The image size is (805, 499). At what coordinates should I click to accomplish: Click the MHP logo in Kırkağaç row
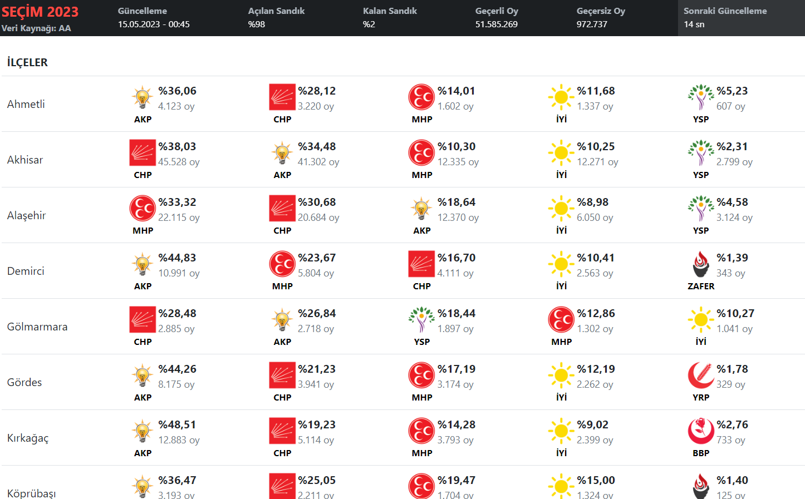pyautogui.click(x=422, y=431)
